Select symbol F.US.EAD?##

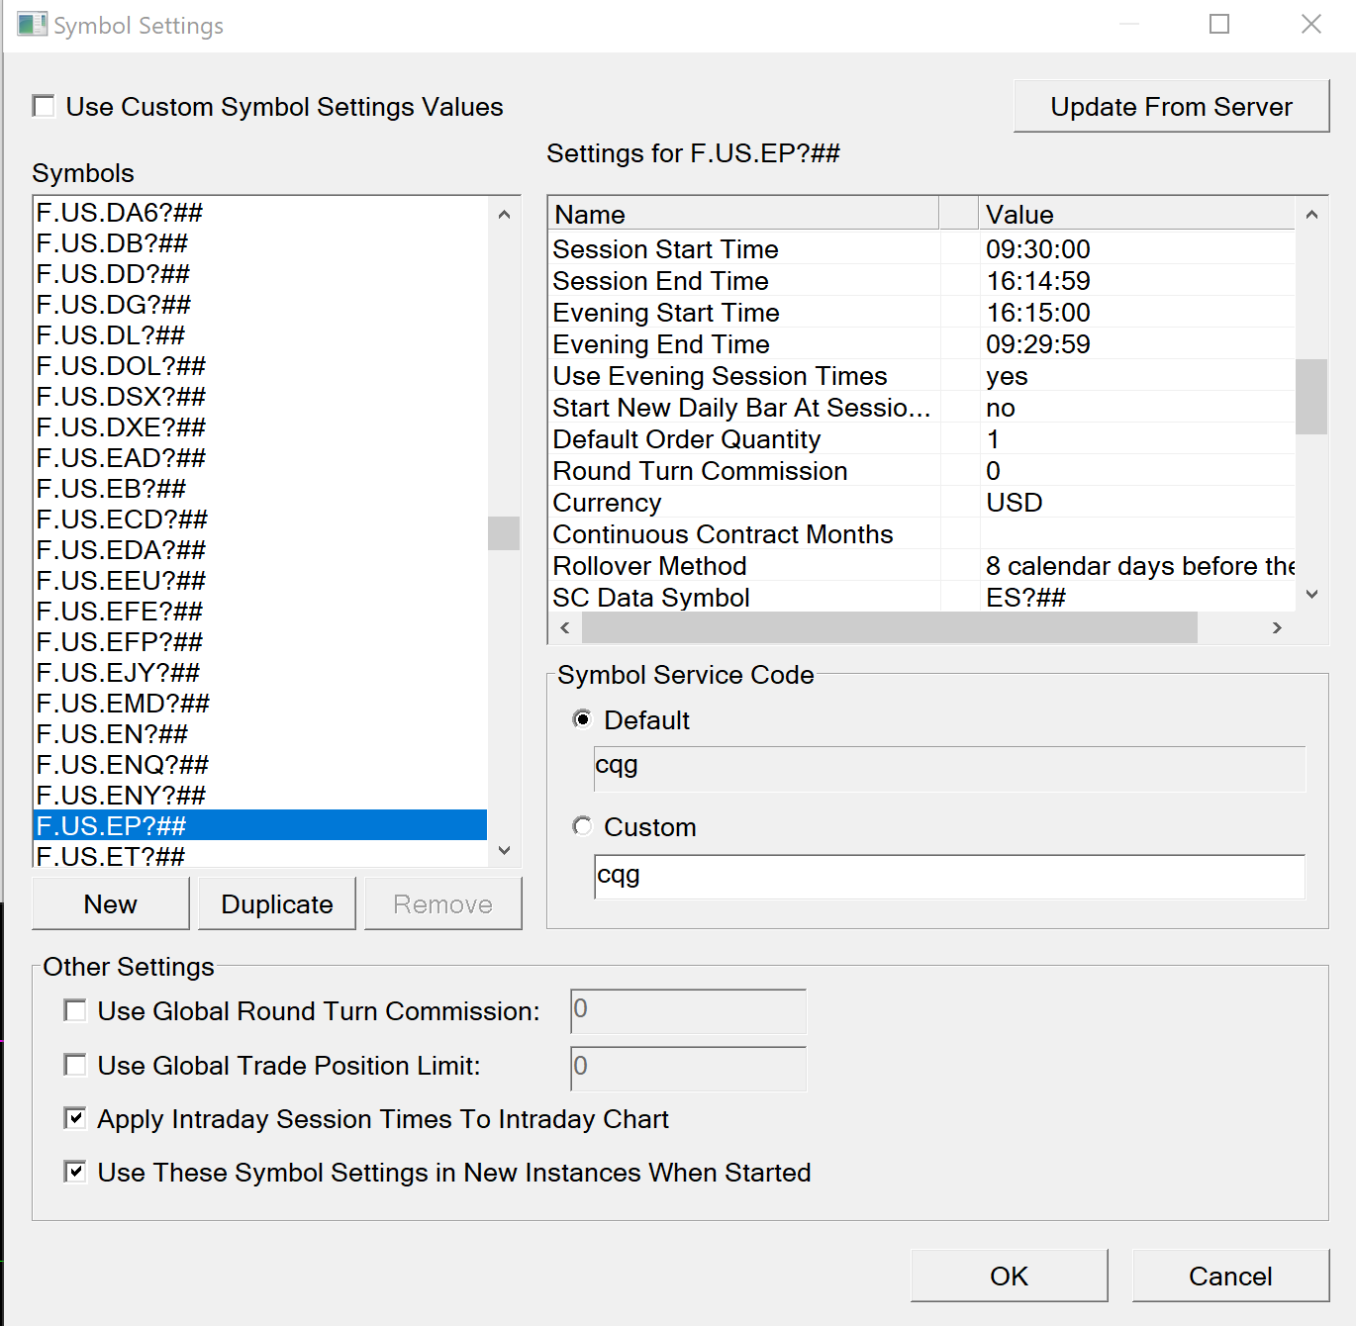pos(260,458)
